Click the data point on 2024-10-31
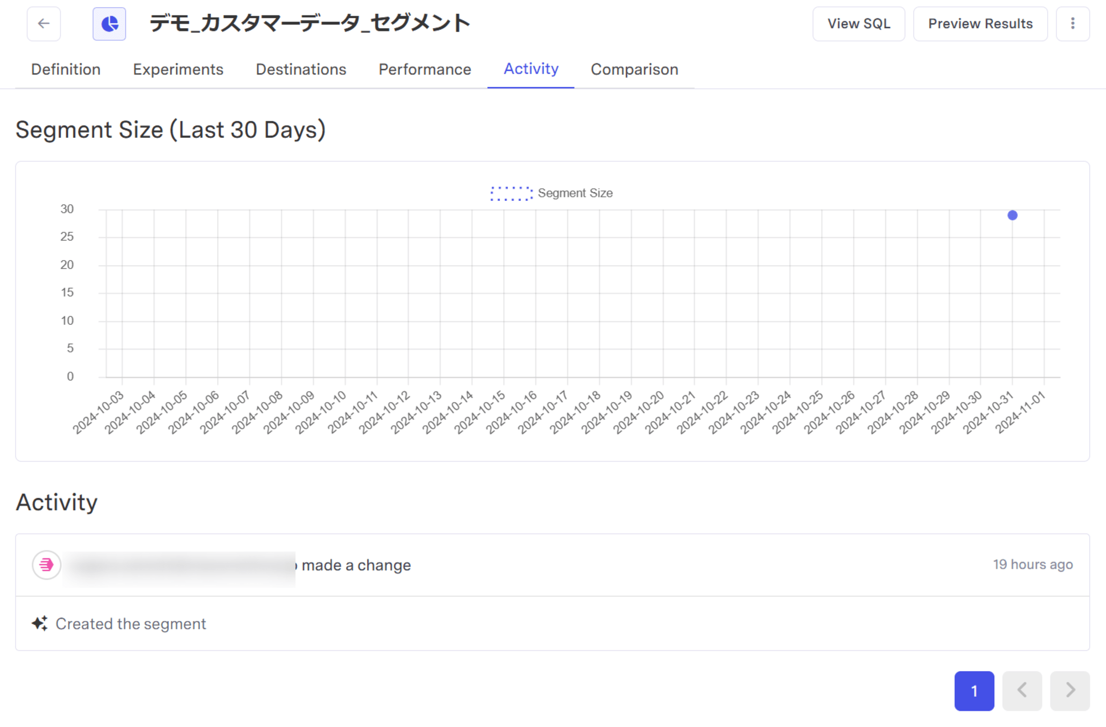1106x727 pixels. pos(1013,215)
